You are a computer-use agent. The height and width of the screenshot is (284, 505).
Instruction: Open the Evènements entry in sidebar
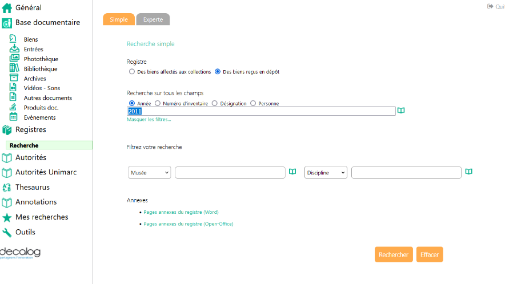point(39,117)
